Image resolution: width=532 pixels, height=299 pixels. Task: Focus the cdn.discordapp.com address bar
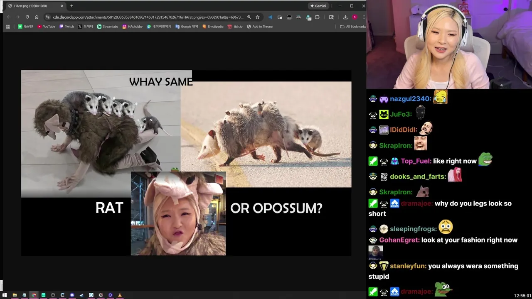point(148,17)
